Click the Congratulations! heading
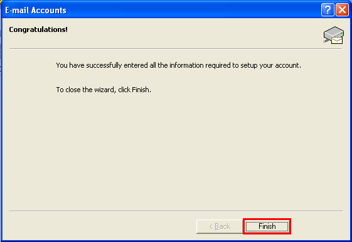The height and width of the screenshot is (242, 352). click(38, 29)
